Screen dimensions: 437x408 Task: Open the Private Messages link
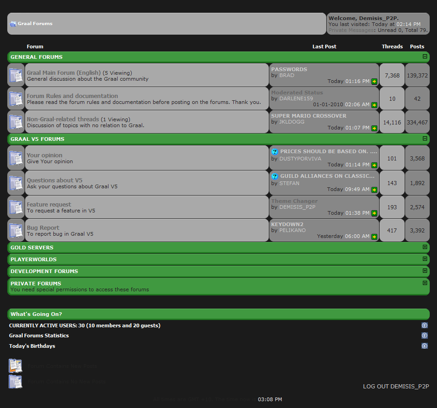click(x=351, y=30)
